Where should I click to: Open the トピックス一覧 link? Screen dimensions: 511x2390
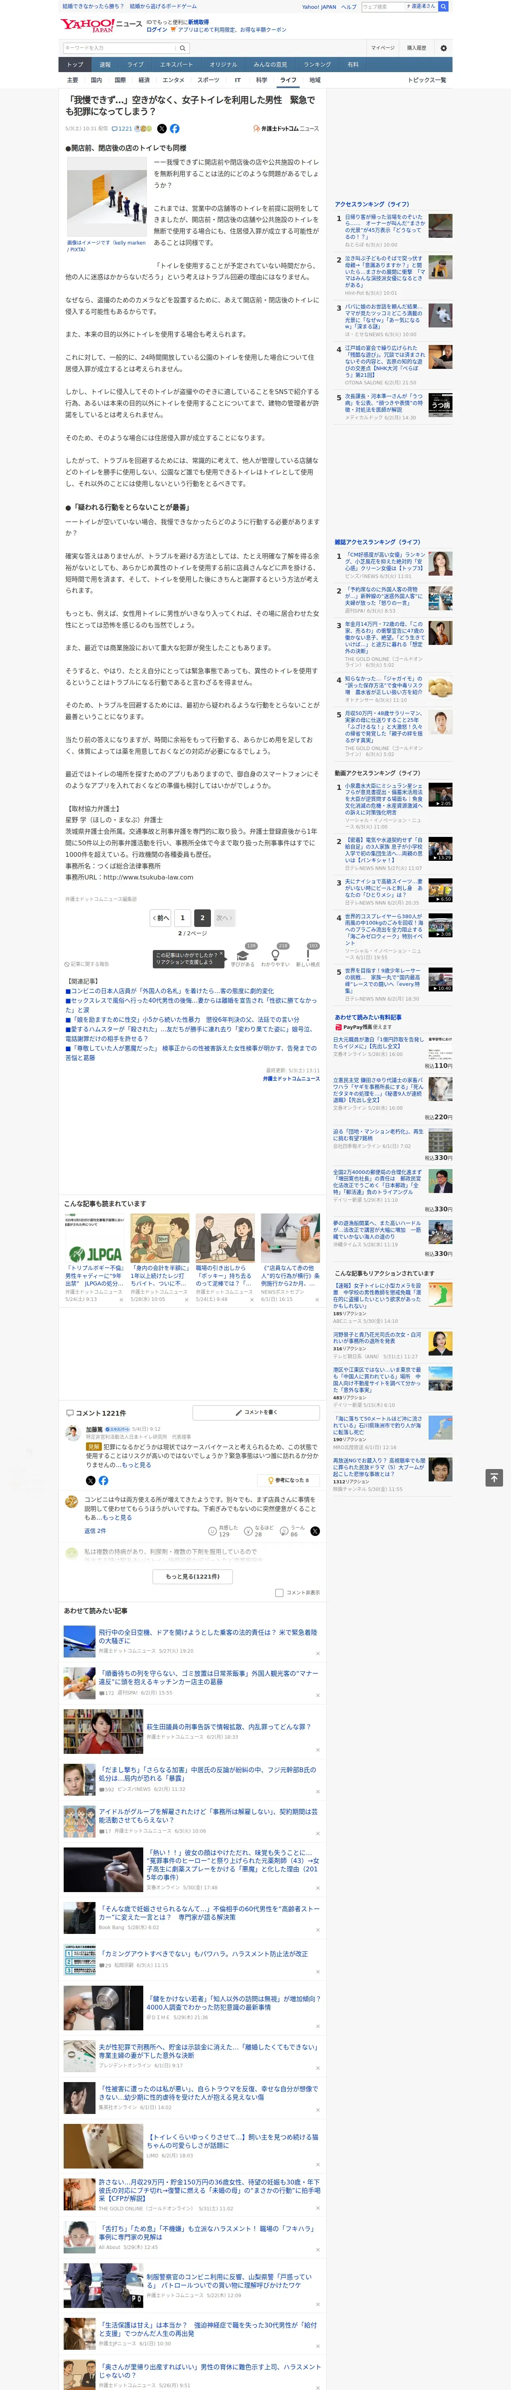[x=427, y=80]
